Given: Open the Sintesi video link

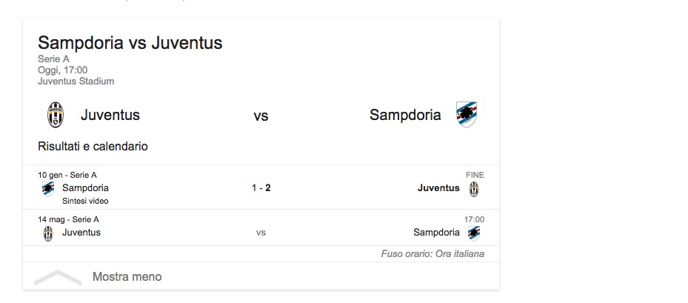Looking at the screenshot, I should point(85,201).
